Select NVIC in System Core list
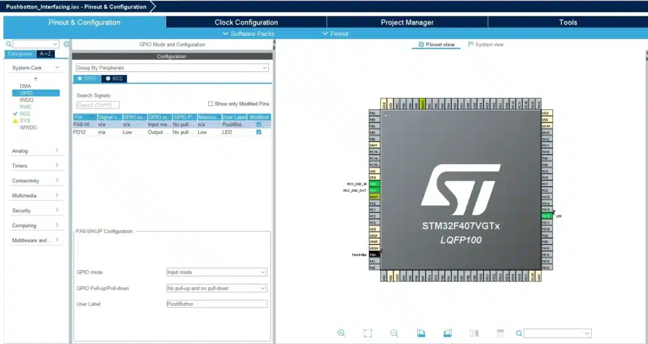 point(25,107)
